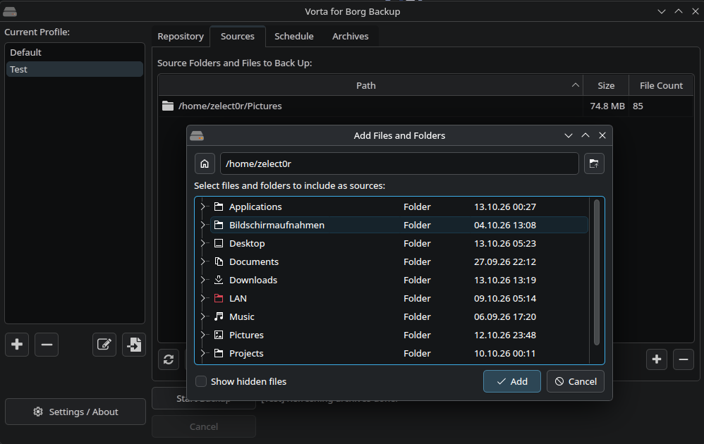This screenshot has height=444, width=704.
Task: Expand the Desktop folder tree
Action: (x=202, y=244)
